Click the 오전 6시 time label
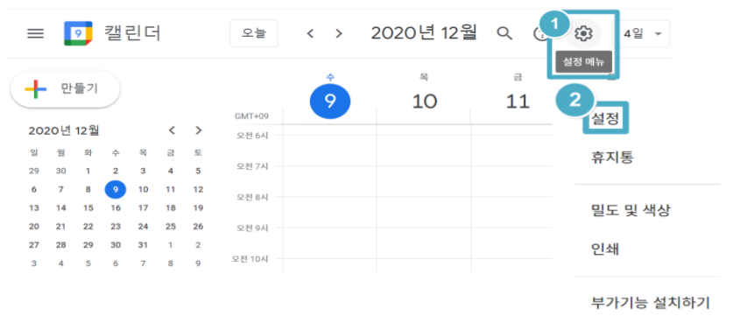This screenshot has height=330, width=733. click(252, 135)
